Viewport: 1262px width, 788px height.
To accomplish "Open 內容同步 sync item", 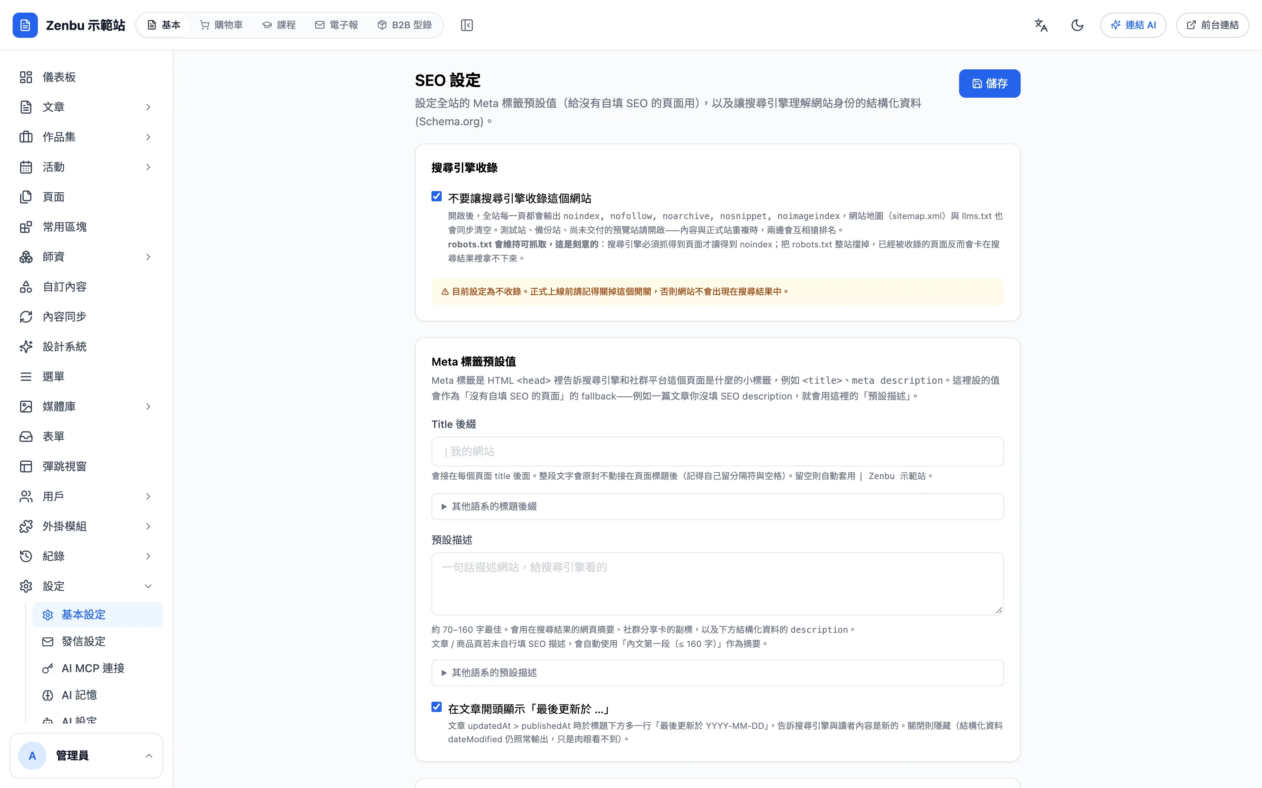I will coord(86,317).
